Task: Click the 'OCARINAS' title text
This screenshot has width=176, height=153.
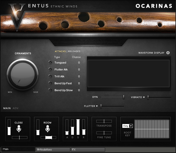Action: 154,6
